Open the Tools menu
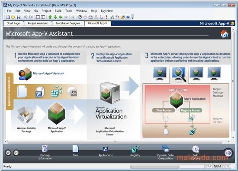 (69, 11)
